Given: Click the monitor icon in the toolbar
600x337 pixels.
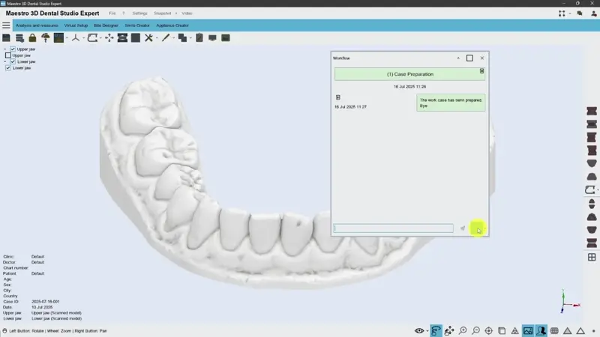Looking at the screenshot, I should tap(212, 38).
